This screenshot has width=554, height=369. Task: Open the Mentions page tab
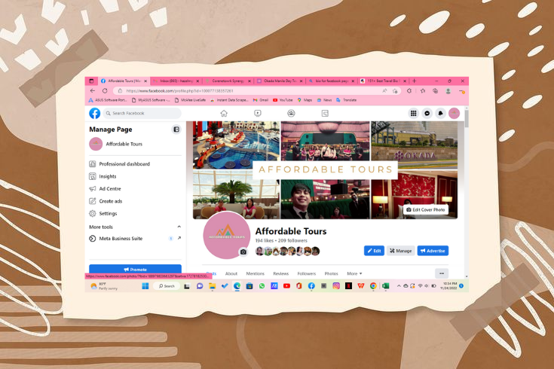coord(255,273)
